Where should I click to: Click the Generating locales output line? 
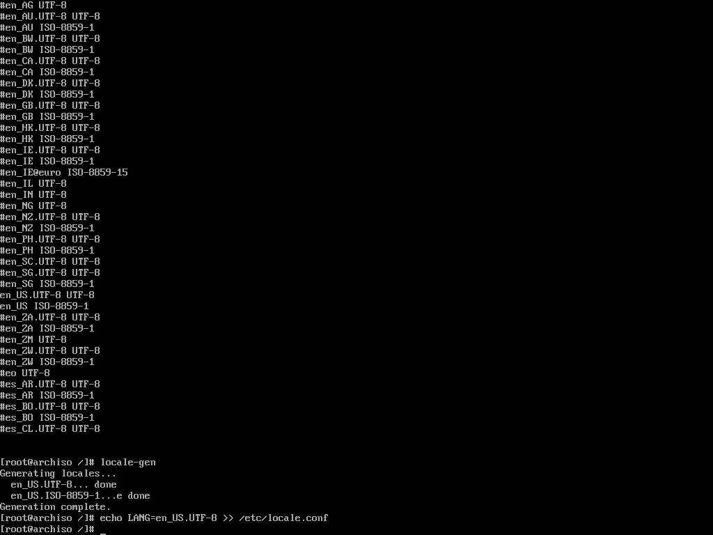(58, 474)
